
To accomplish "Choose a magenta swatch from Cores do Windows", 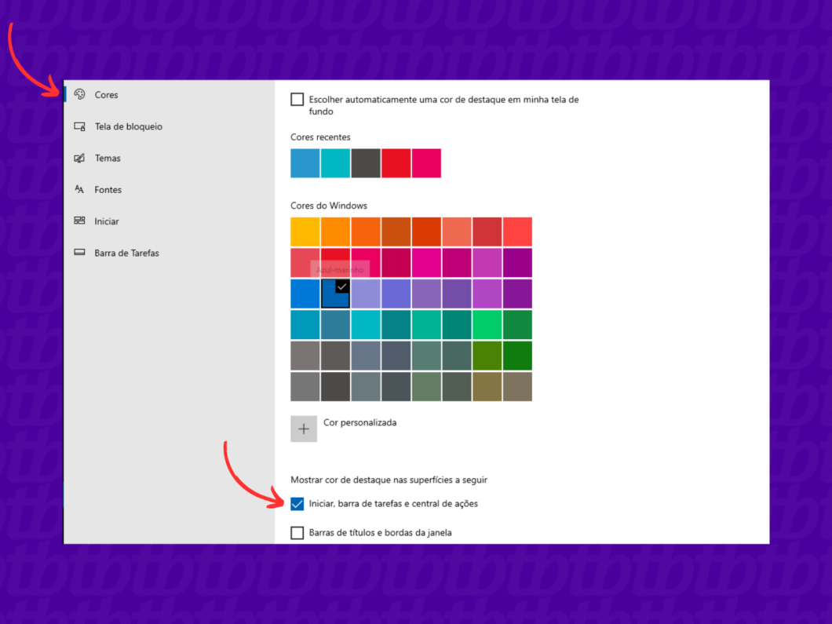I will pos(426,262).
